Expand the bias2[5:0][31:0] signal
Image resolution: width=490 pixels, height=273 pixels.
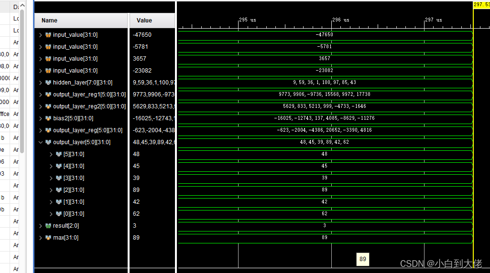[x=40, y=118]
